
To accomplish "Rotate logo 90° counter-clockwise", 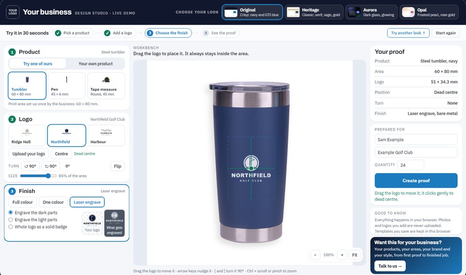I will (x=30, y=166).
